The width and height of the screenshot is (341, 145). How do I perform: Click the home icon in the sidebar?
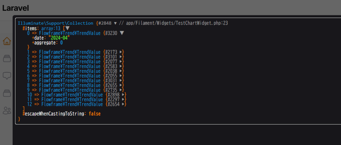click(7, 41)
